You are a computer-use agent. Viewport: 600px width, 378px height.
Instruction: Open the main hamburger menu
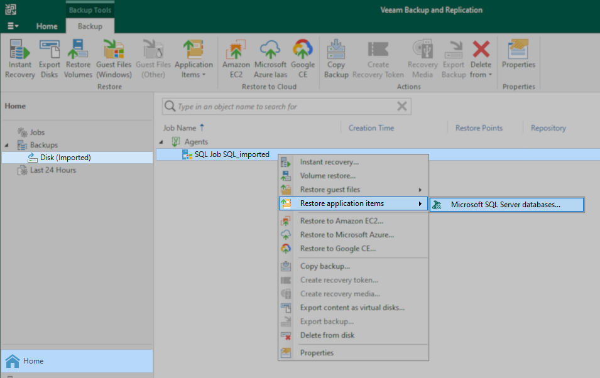point(13,26)
